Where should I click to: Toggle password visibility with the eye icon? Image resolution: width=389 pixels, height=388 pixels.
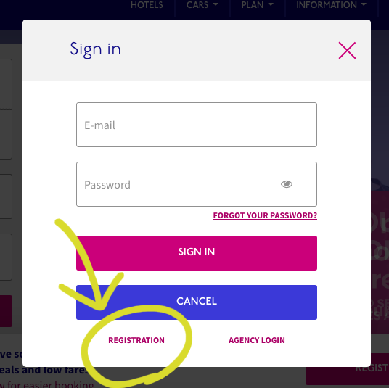click(287, 184)
